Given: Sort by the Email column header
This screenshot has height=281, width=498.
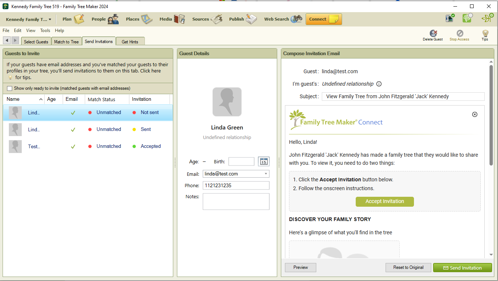Looking at the screenshot, I should [x=74, y=99].
